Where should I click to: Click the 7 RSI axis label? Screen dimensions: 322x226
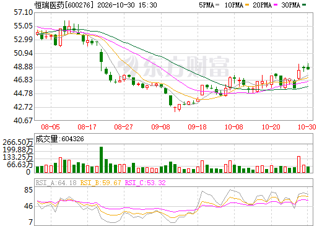[x=31, y=222]
